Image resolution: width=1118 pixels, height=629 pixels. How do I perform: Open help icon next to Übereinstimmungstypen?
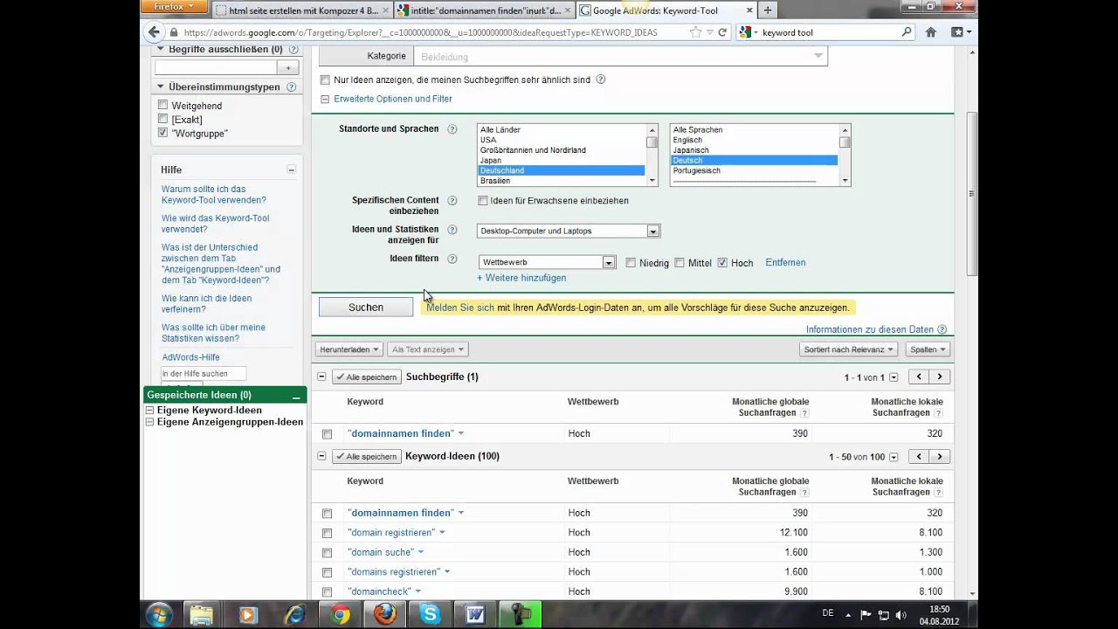click(x=291, y=86)
